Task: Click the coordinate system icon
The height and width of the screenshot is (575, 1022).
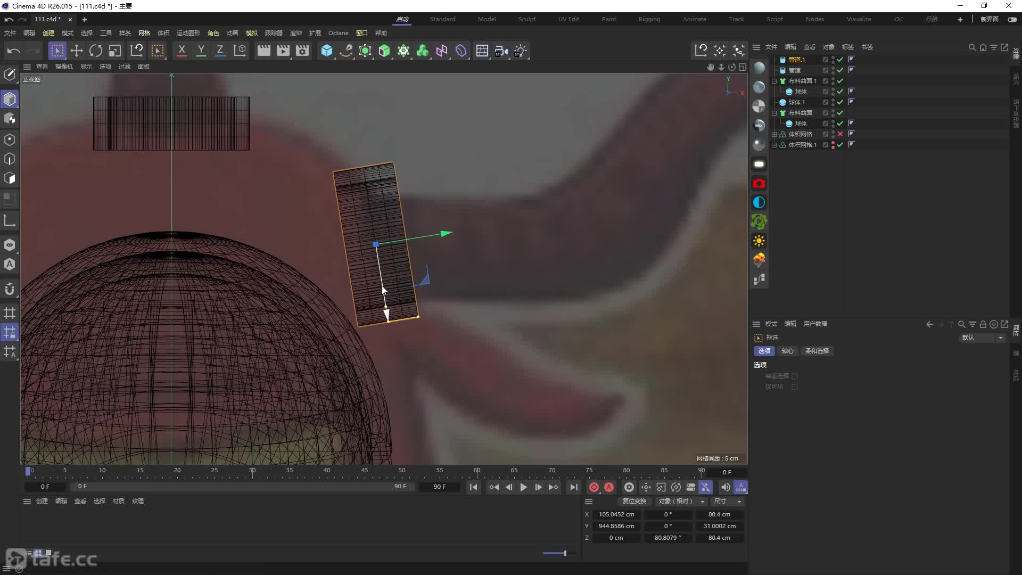Action: 240,51
